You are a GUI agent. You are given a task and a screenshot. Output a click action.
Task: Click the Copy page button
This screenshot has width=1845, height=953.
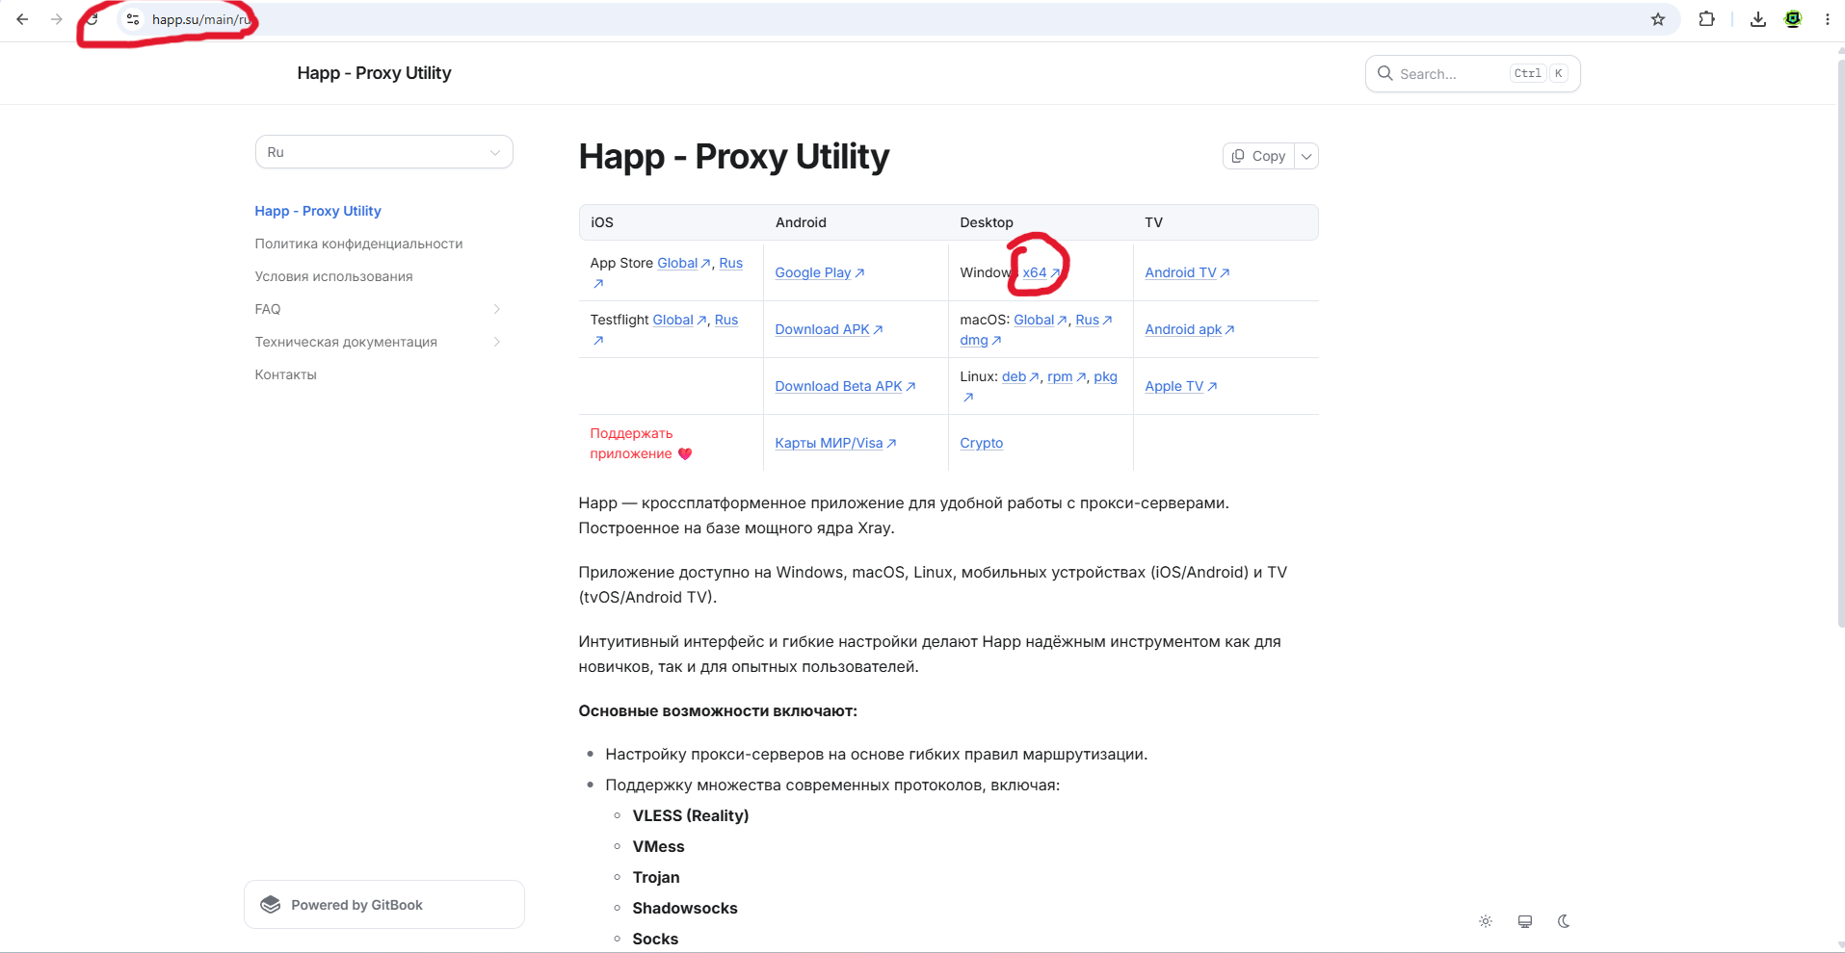coord(1258,156)
